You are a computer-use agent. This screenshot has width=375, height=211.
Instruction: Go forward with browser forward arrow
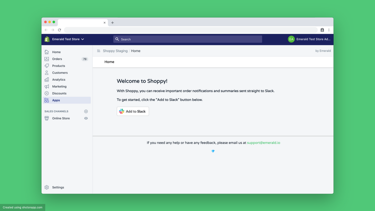[x=53, y=30]
